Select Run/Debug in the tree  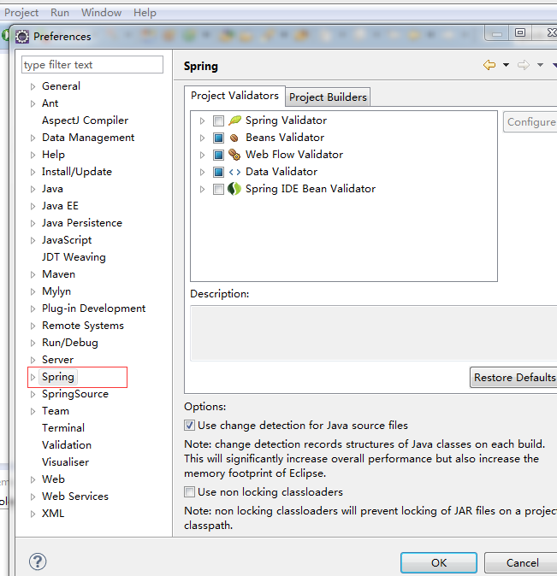[x=70, y=343]
